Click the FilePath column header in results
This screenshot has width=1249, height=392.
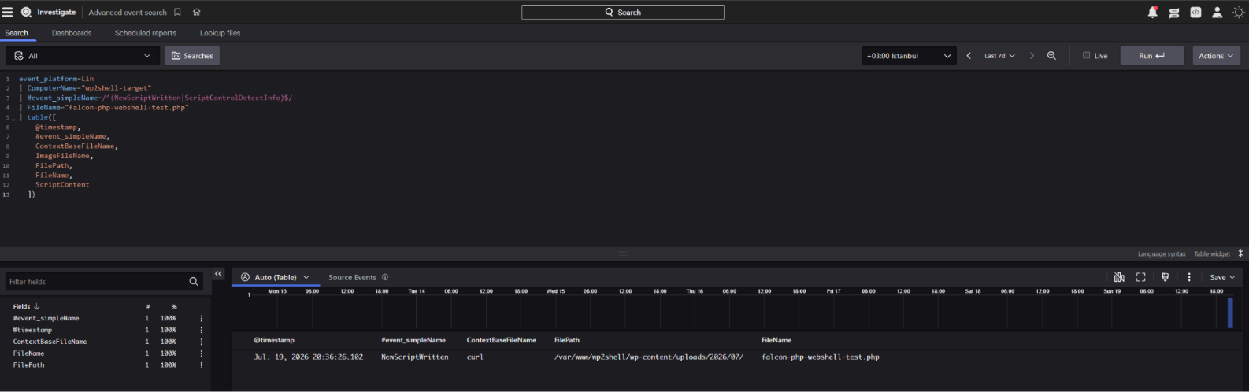point(567,340)
